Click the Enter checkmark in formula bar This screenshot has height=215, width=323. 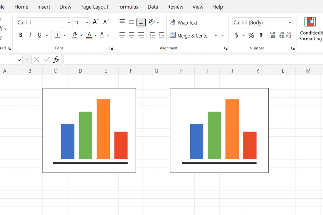46,60
